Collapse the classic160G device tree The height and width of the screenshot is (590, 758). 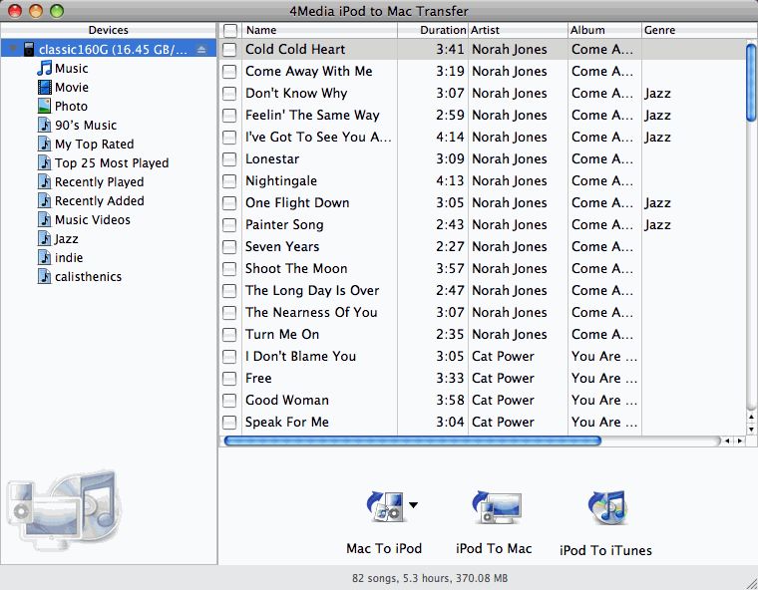point(13,49)
